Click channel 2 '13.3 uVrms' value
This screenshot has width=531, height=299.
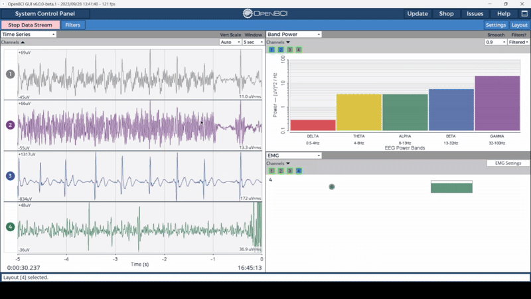(x=250, y=148)
